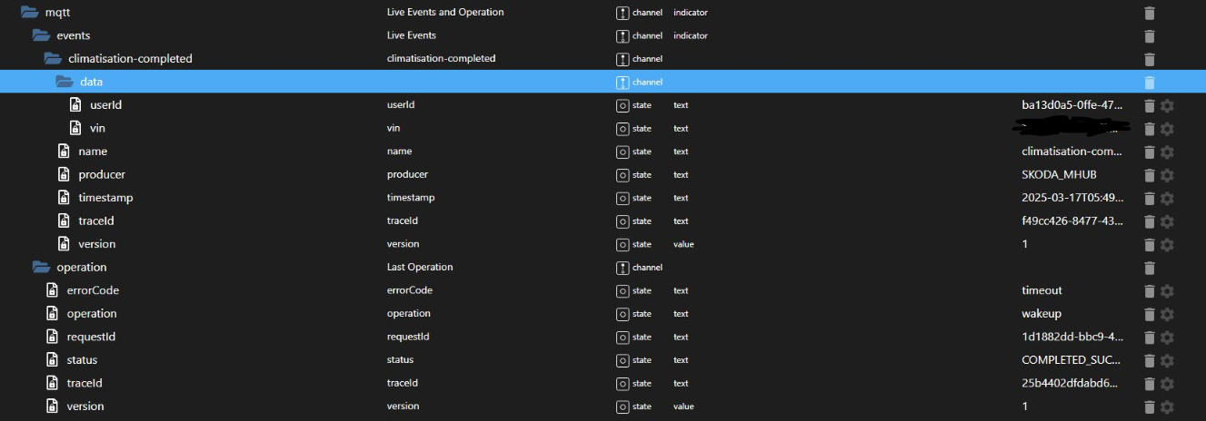Click the COMPLETED_SUC... status value

coord(1071,360)
